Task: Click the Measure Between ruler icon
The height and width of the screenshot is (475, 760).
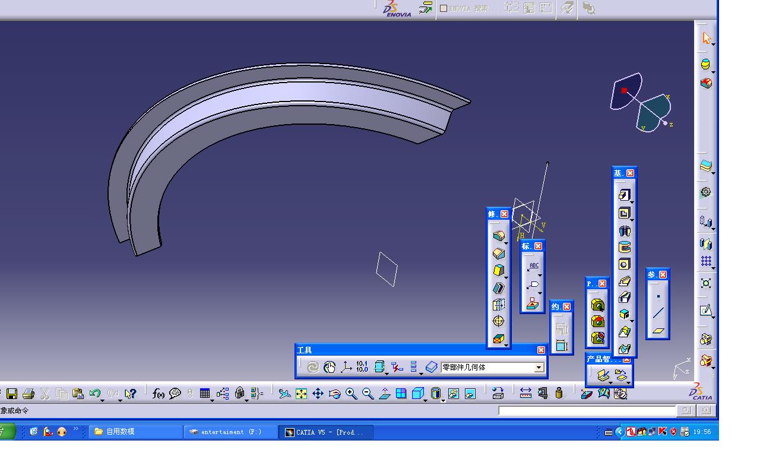Action: [525, 393]
